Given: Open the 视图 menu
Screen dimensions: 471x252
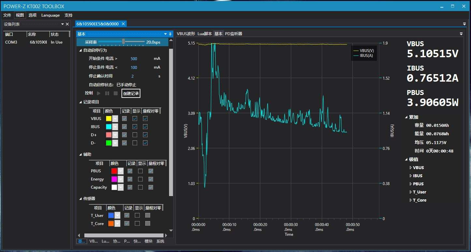Looking at the screenshot, I should pos(20,15).
